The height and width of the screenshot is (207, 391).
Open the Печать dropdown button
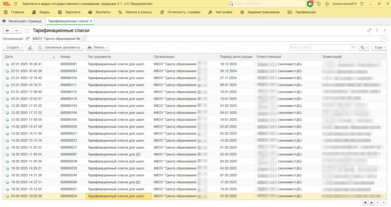(98, 47)
